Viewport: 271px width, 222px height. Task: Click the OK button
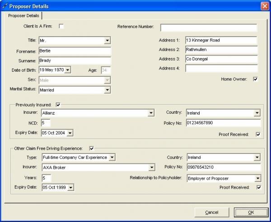tap(251, 212)
